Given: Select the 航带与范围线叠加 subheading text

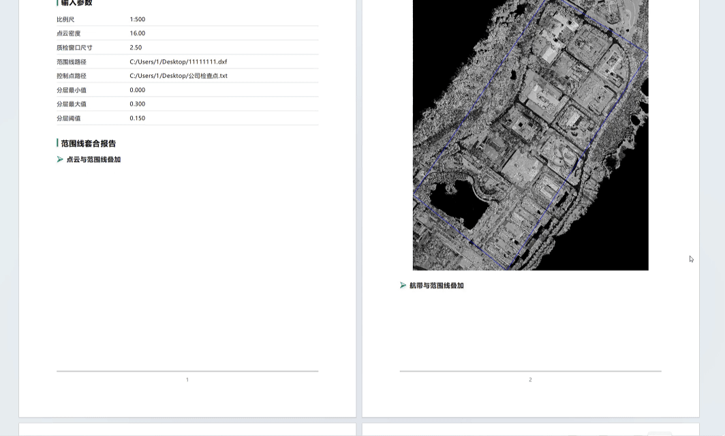Looking at the screenshot, I should click(x=436, y=285).
